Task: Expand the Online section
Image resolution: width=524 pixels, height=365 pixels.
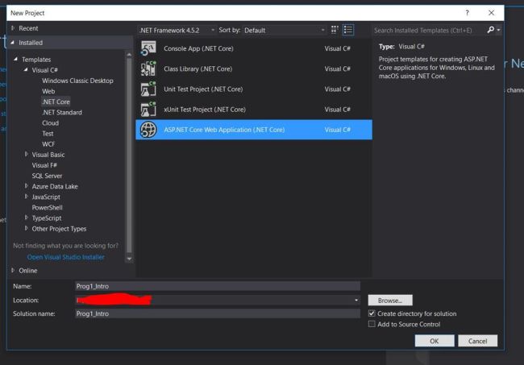Action: 13,270
